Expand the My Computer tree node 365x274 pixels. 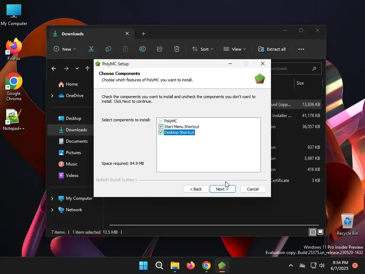52,198
